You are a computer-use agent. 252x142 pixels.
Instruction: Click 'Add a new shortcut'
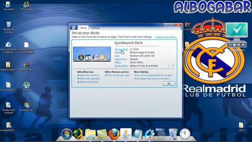[x=89, y=75]
